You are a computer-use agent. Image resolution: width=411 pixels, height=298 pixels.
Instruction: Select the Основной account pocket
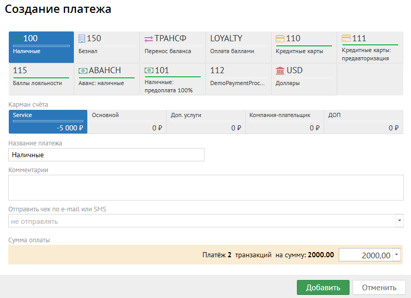pyautogui.click(x=127, y=122)
